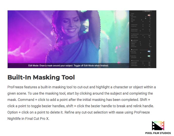Click the "Nightlife in Final Cut Pro X." line

[28, 119]
